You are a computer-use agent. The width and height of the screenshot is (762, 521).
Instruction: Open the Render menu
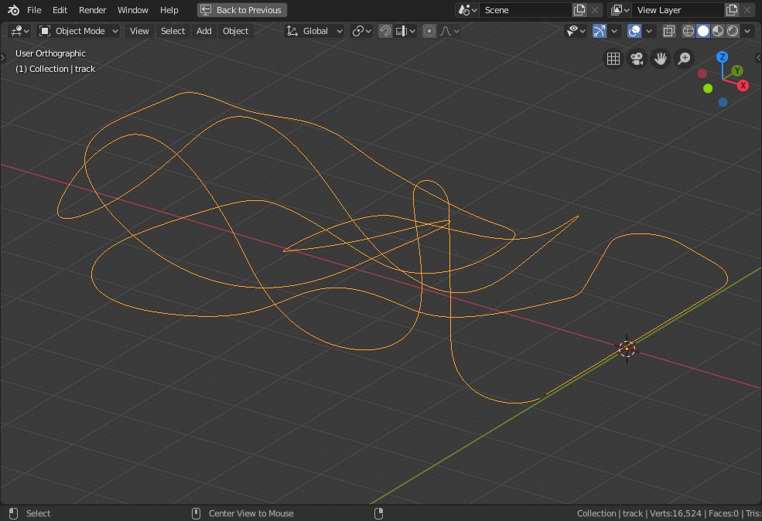pos(92,10)
